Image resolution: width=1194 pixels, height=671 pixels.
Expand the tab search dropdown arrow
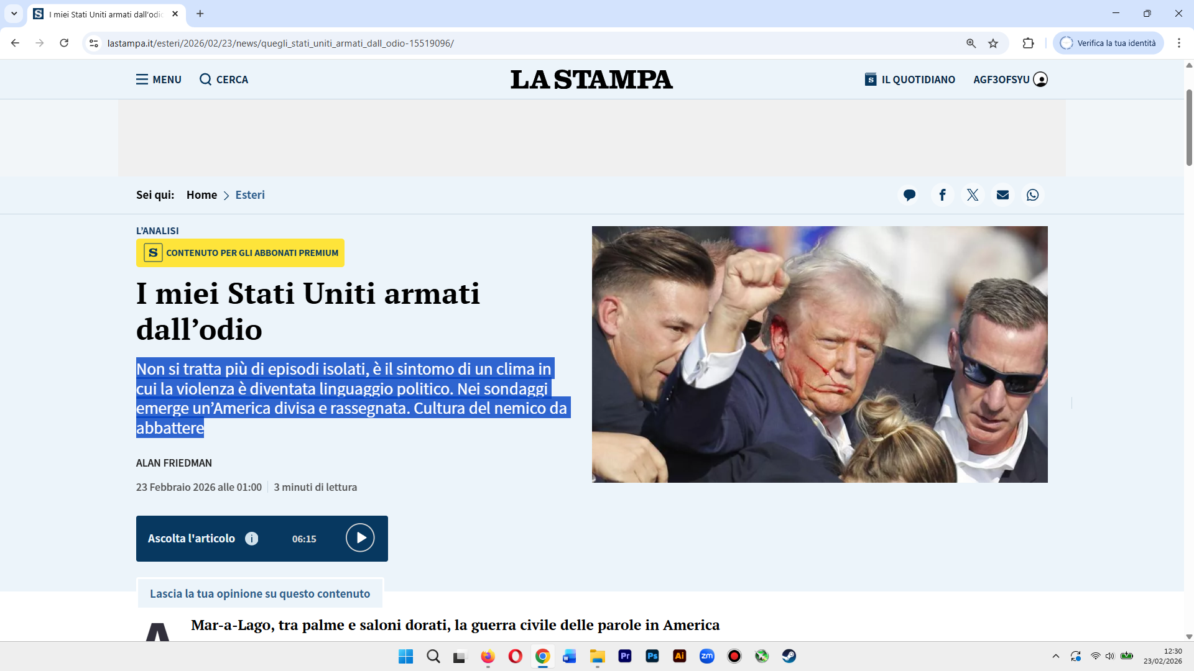point(14,14)
